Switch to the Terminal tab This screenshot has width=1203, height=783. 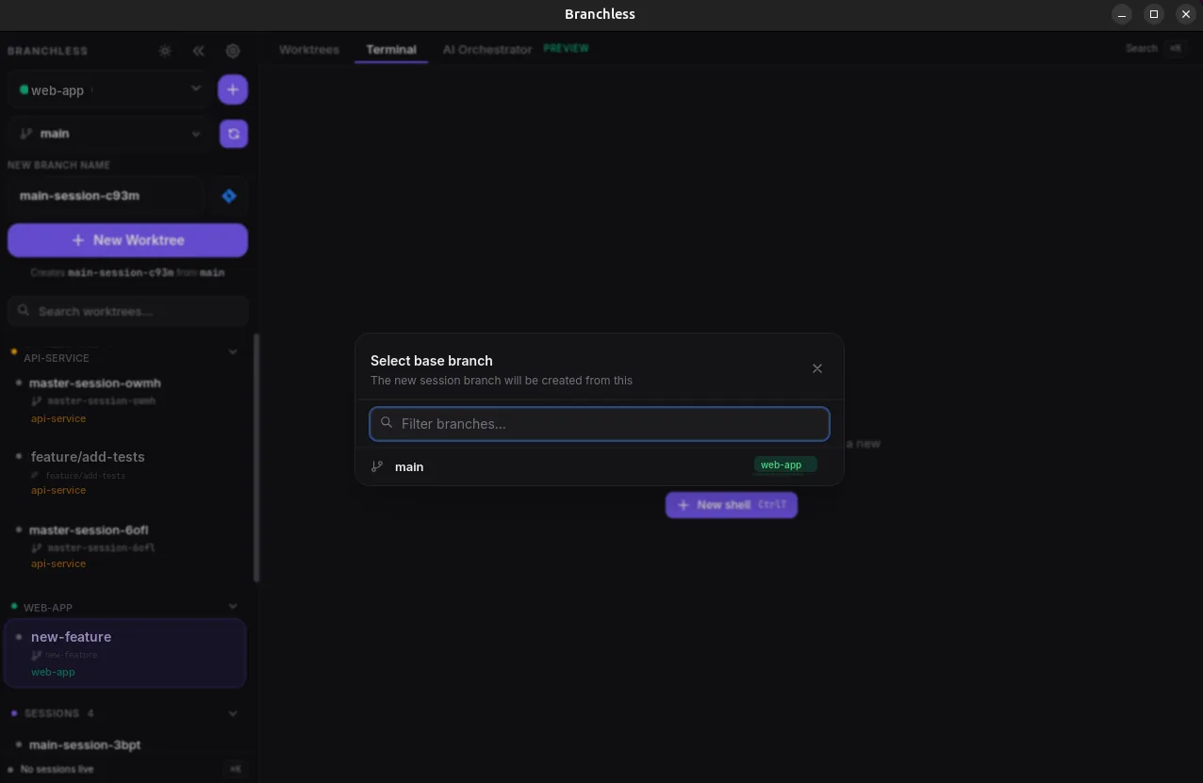(391, 49)
